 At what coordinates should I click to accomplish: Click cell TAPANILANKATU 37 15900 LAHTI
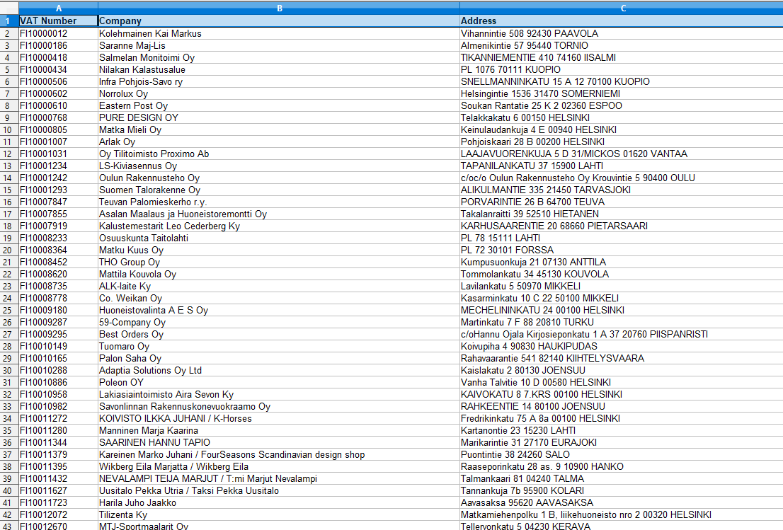[x=621, y=166]
